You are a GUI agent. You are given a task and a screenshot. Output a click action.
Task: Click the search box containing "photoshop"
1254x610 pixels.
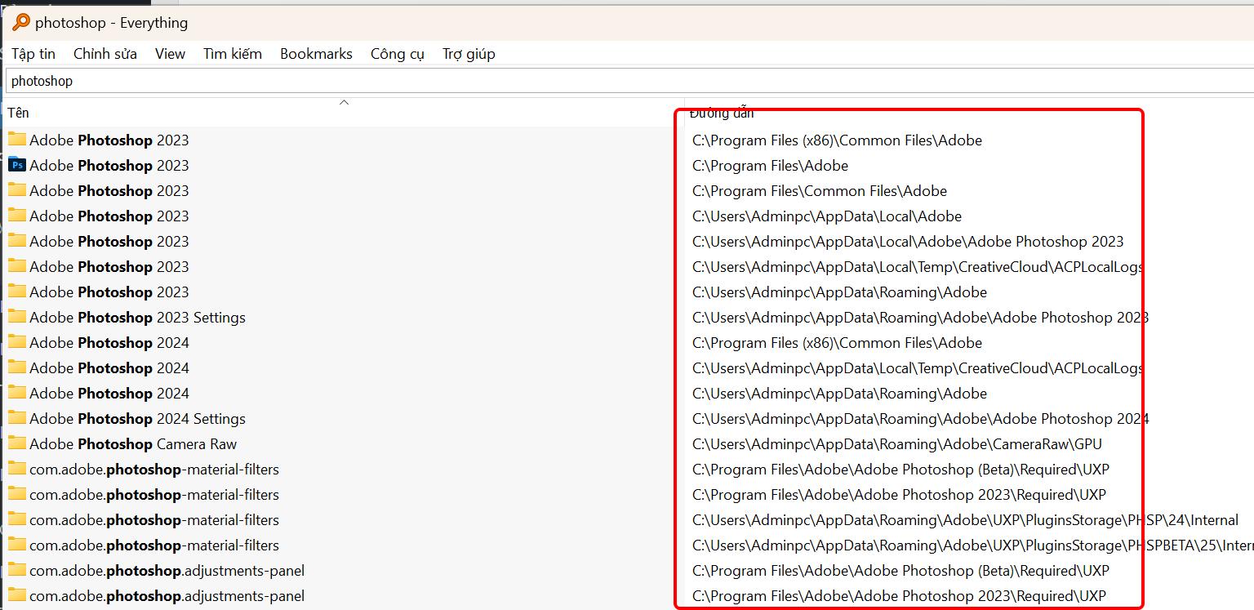(571, 81)
